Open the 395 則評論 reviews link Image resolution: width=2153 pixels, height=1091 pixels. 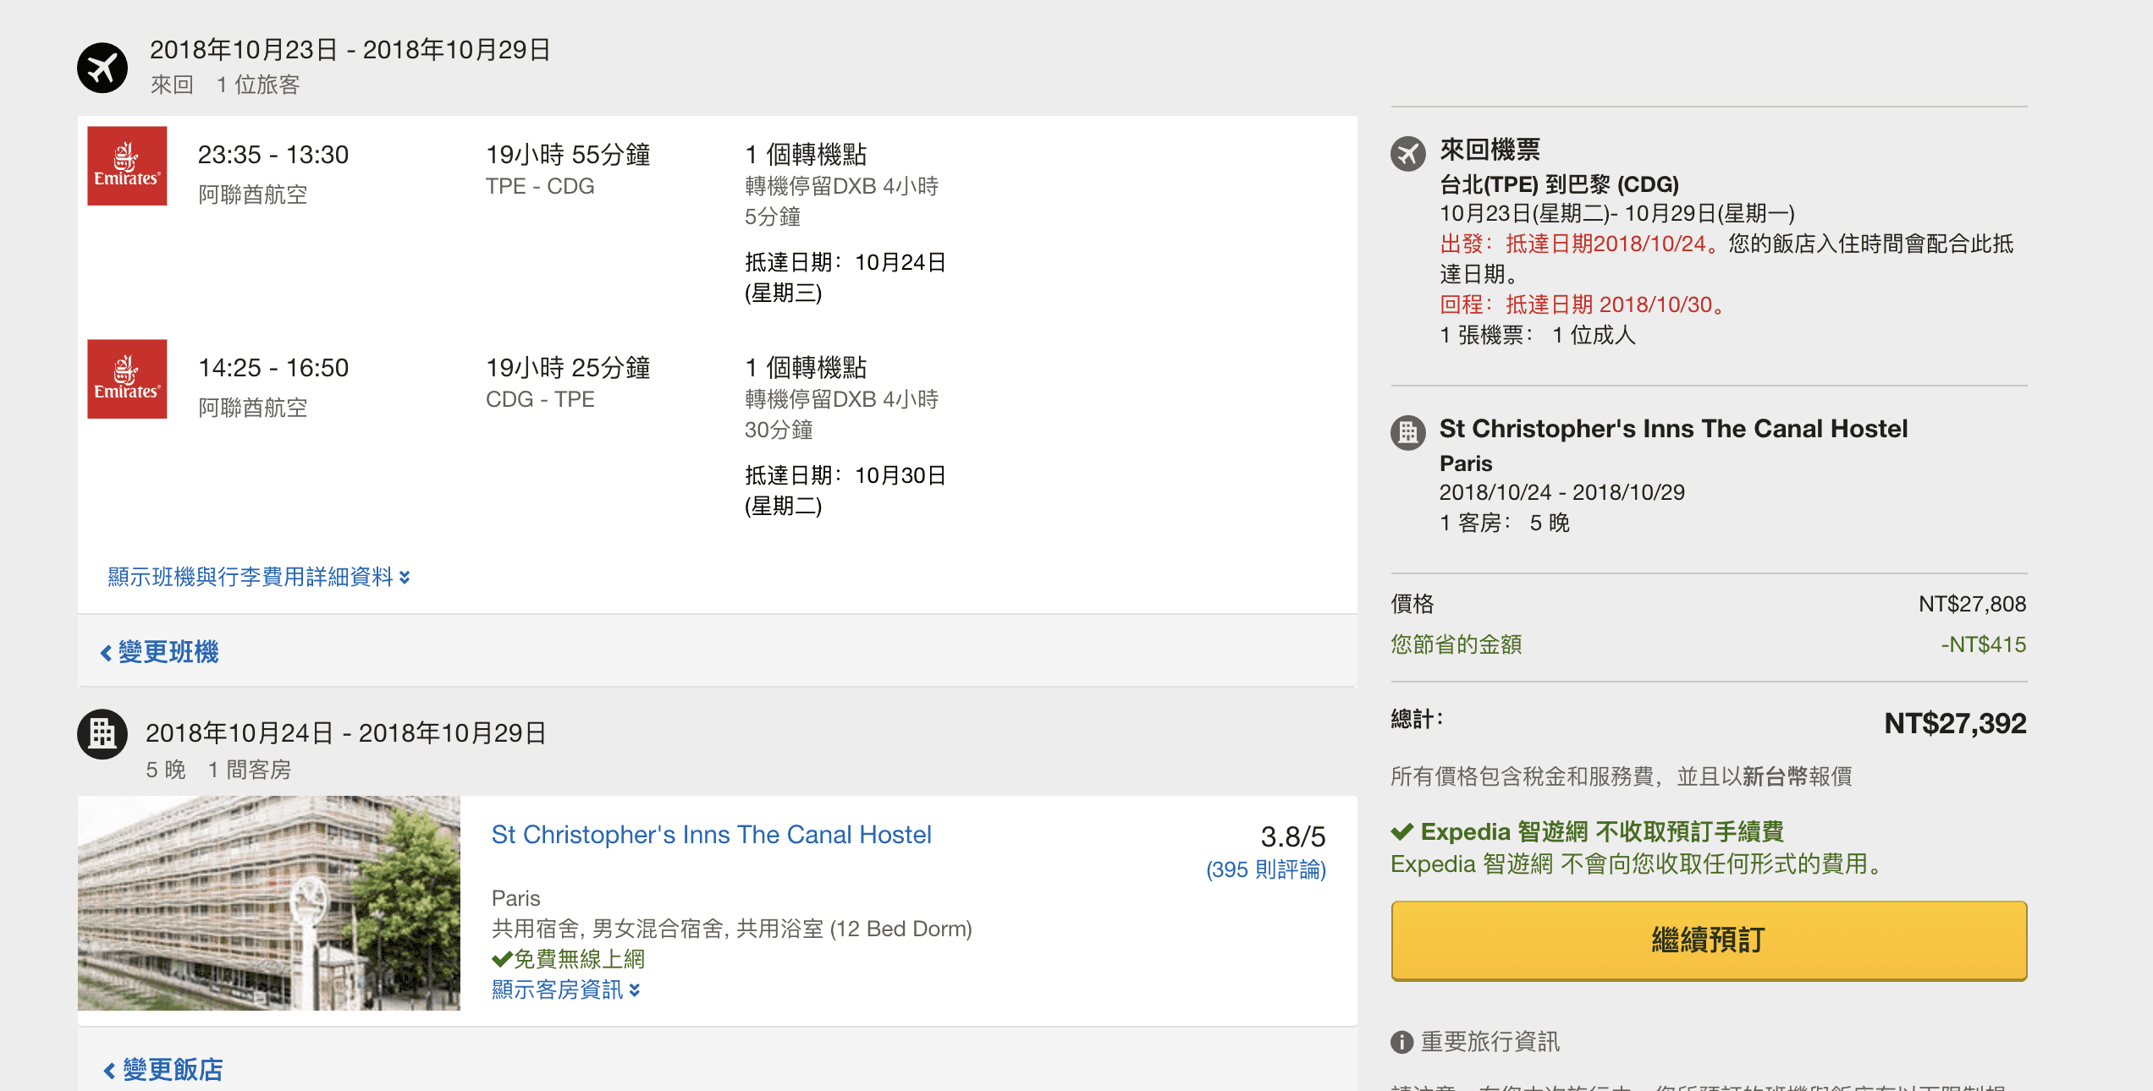point(1266,869)
